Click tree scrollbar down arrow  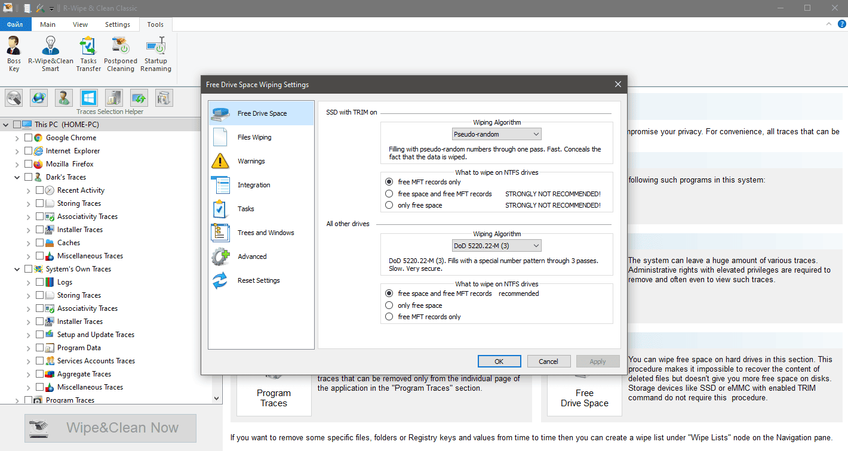(x=217, y=398)
